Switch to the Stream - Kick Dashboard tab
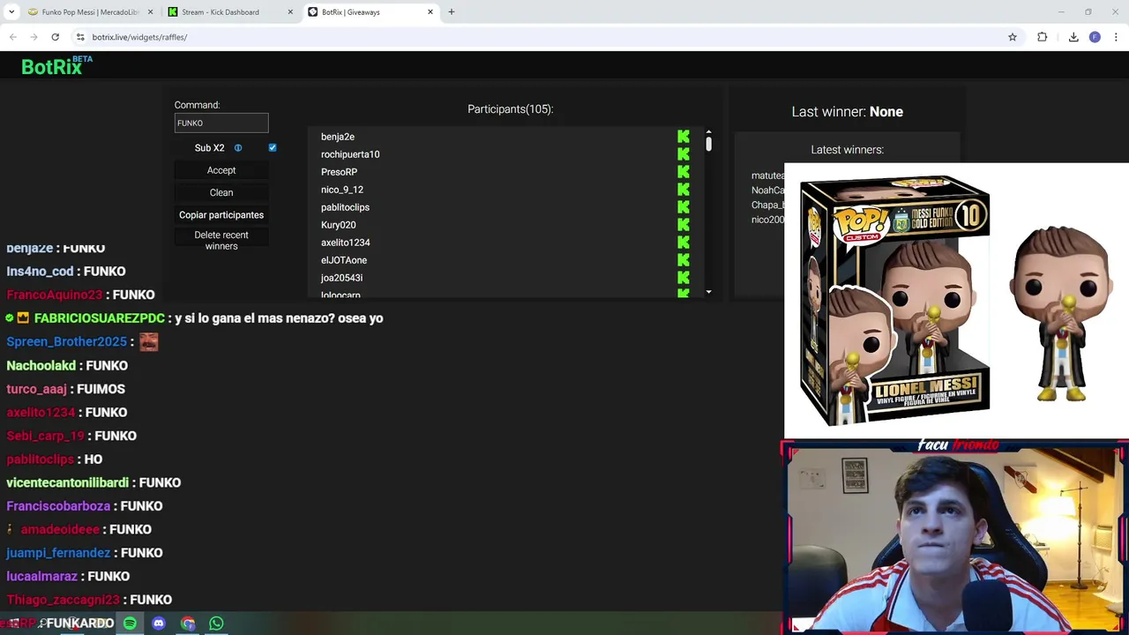Viewport: 1129px width, 635px height. (x=230, y=12)
